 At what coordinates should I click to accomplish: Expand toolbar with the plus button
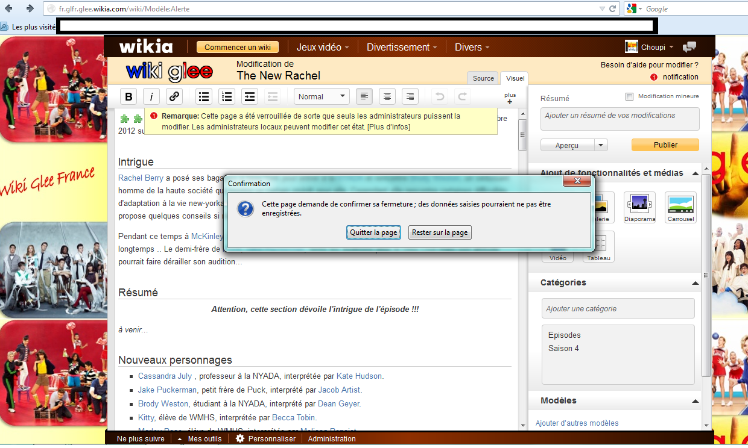point(510,98)
